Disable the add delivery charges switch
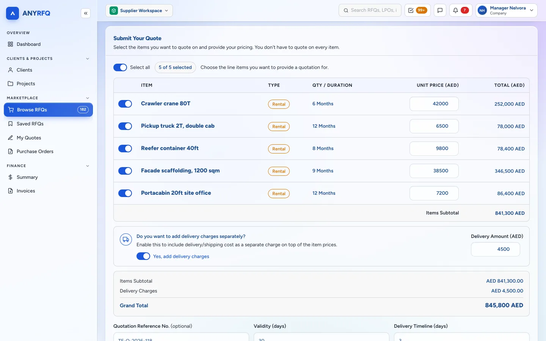Image resolution: width=546 pixels, height=341 pixels. pos(143,256)
